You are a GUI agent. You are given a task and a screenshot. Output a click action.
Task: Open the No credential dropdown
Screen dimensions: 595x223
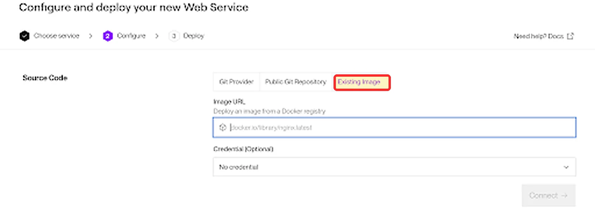tap(394, 167)
